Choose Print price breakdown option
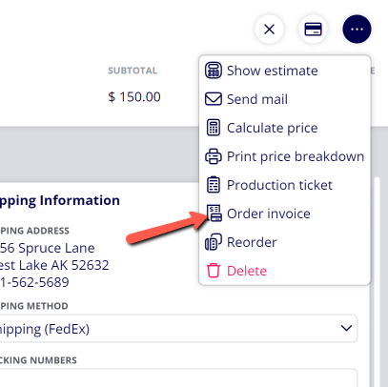388x387 pixels. (x=296, y=156)
